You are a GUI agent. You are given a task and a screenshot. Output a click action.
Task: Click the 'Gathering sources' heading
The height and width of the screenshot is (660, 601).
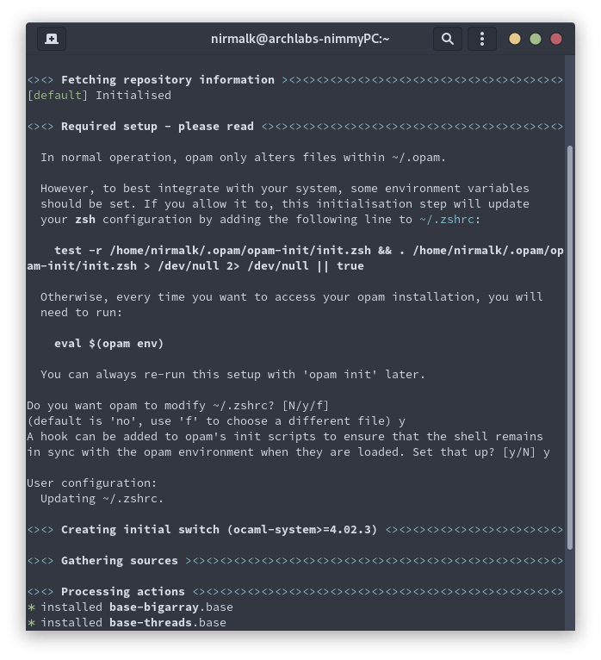click(120, 561)
